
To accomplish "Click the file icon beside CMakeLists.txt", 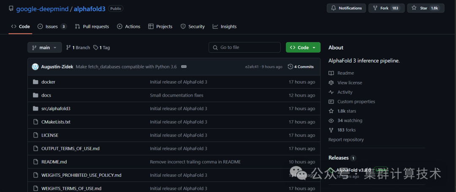I will 35,122.
